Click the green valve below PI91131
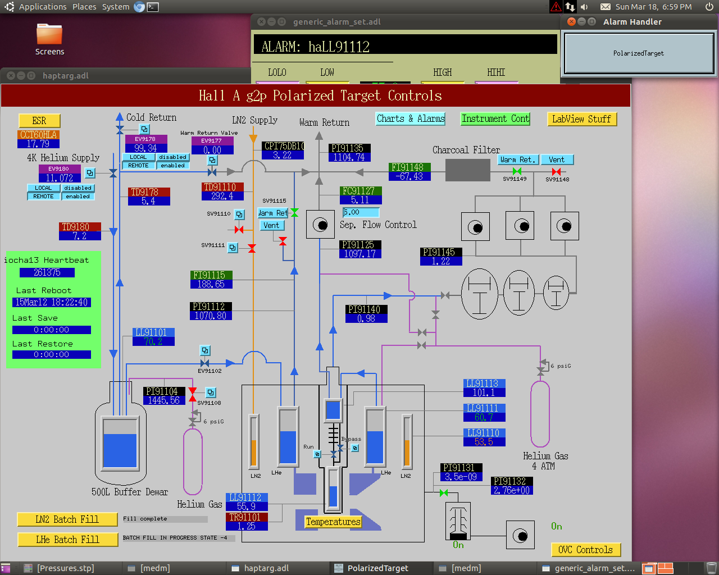The width and height of the screenshot is (719, 575). tap(444, 492)
